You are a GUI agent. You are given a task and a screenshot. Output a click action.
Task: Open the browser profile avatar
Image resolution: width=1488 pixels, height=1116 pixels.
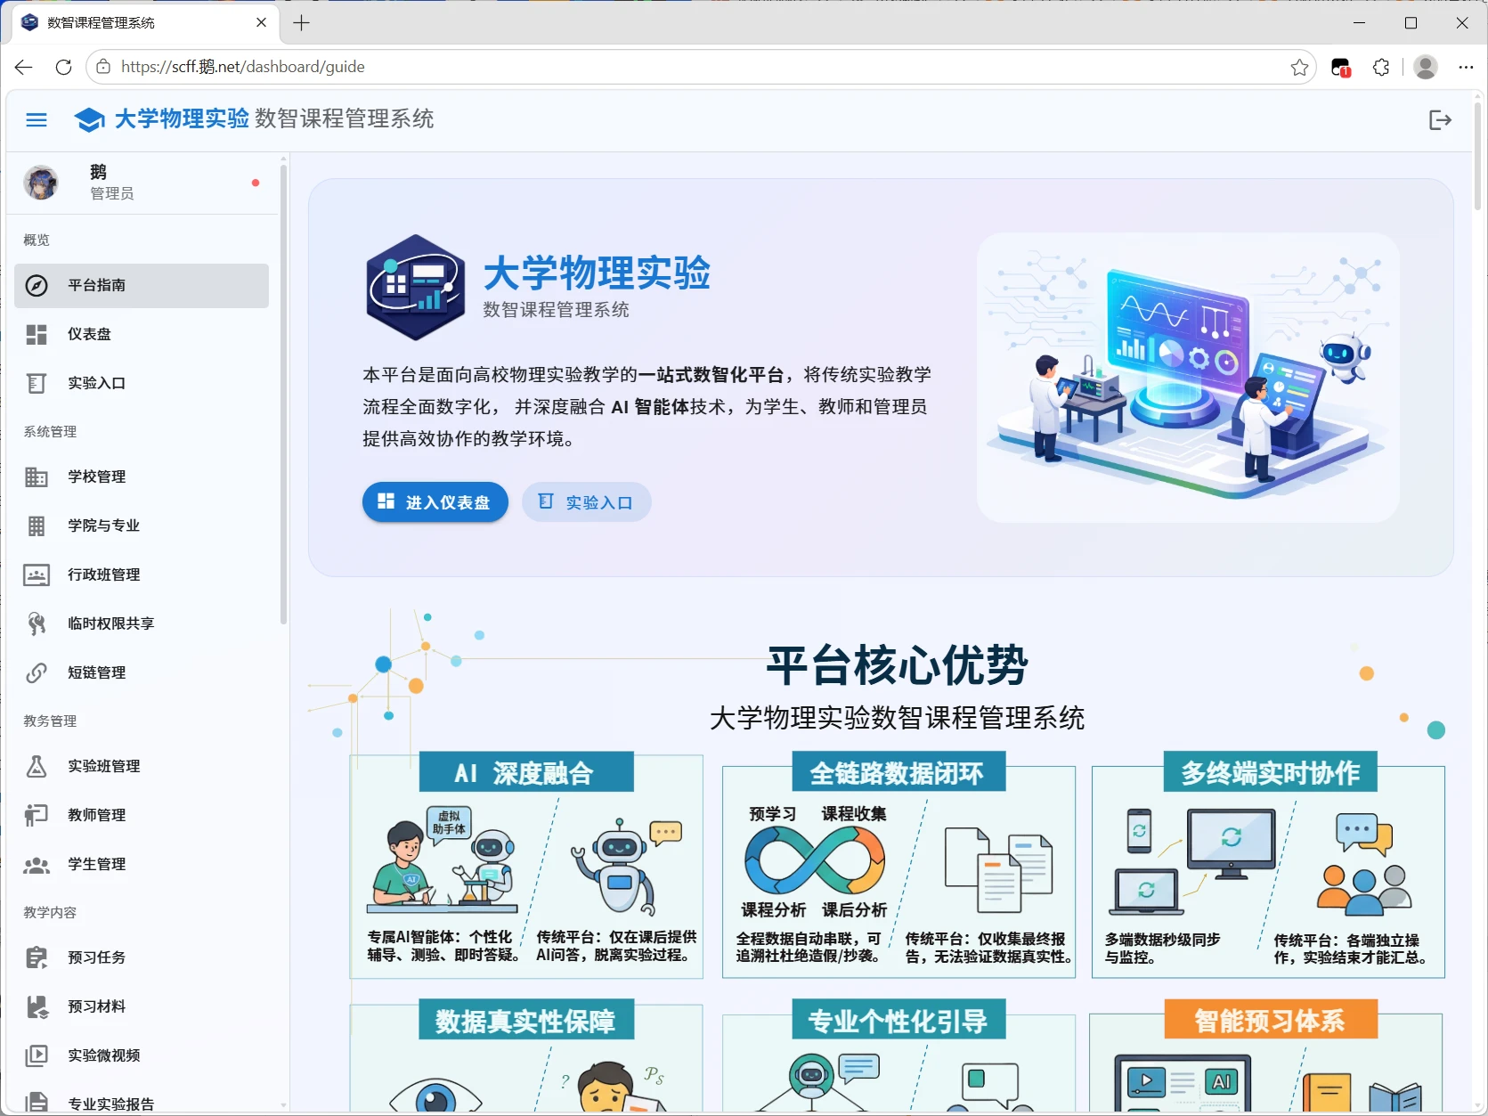(1426, 67)
